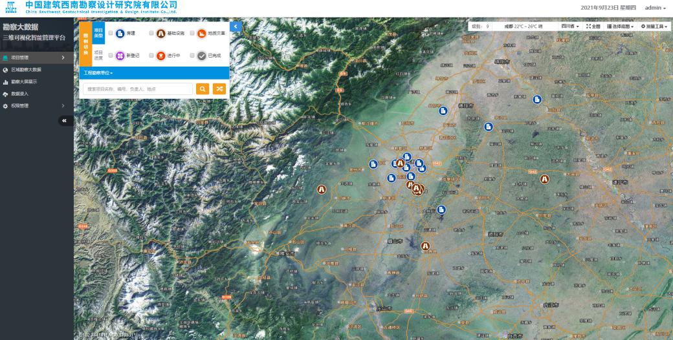Select 数据录入 in the sidebar menu

pos(19,94)
